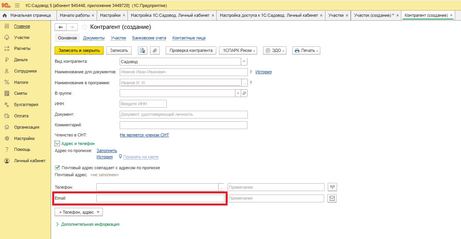Click the ellipsis button of the Телефон field
461x239 pixels.
tap(221, 187)
